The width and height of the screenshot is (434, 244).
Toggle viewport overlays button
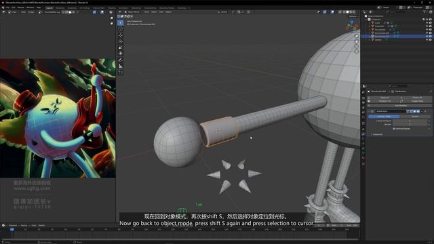332,12
